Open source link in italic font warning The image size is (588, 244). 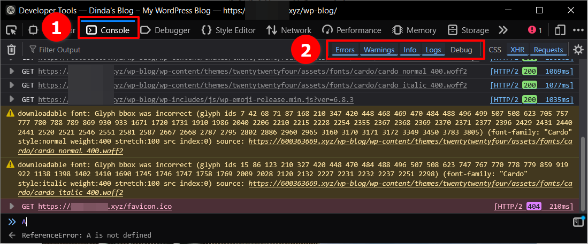click(x=410, y=184)
